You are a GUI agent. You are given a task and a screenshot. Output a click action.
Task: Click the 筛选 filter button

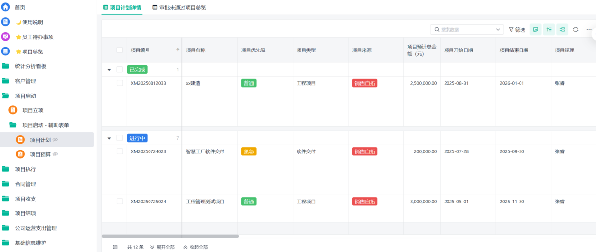pyautogui.click(x=517, y=30)
